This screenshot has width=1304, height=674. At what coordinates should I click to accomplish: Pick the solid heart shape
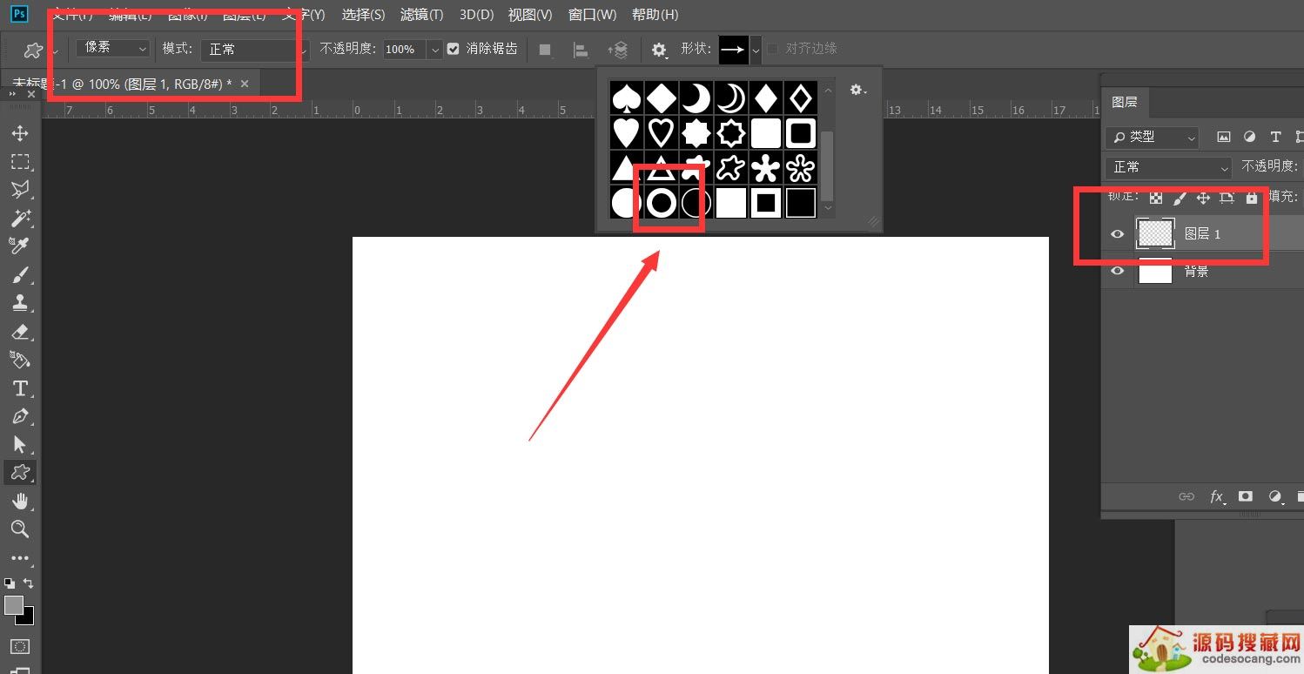click(x=626, y=133)
